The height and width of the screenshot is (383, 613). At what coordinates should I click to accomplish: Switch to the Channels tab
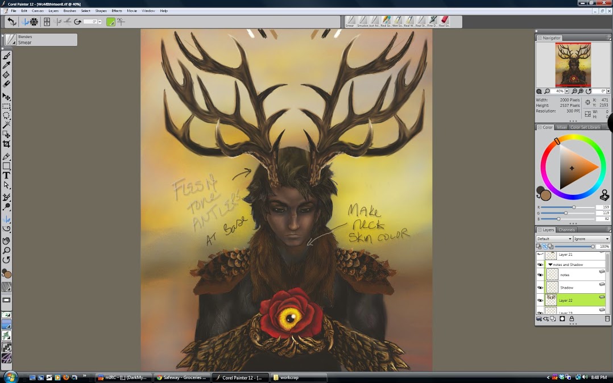pyautogui.click(x=567, y=230)
